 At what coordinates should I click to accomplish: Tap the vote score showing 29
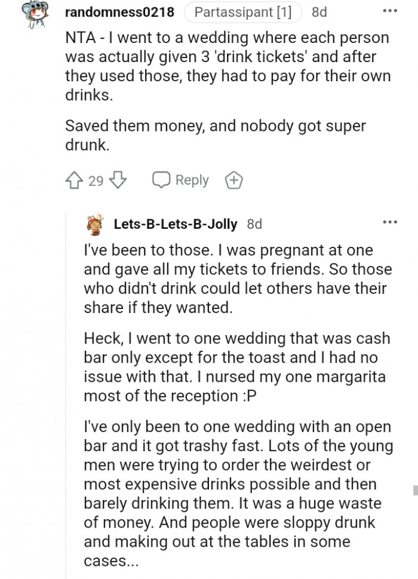[96, 180]
